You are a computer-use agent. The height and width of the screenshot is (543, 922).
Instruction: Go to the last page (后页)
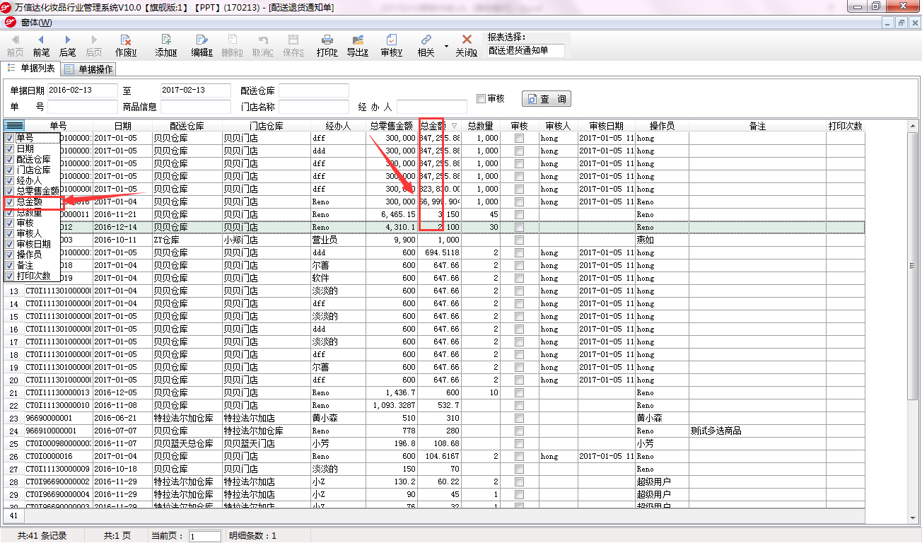[94, 45]
